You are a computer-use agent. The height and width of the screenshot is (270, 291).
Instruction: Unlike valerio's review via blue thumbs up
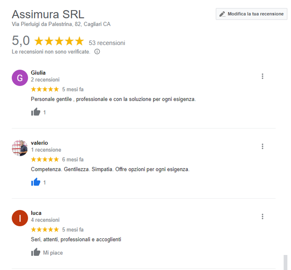[36, 182]
